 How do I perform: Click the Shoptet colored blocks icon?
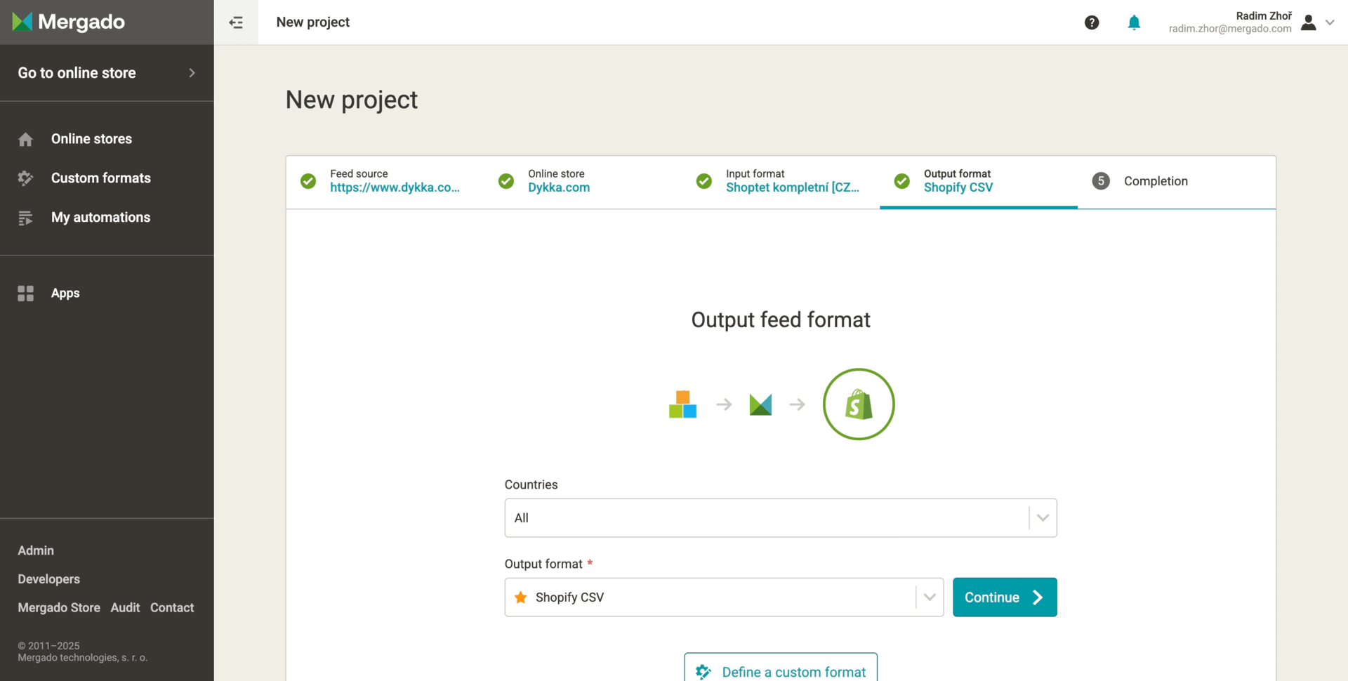[x=682, y=404]
